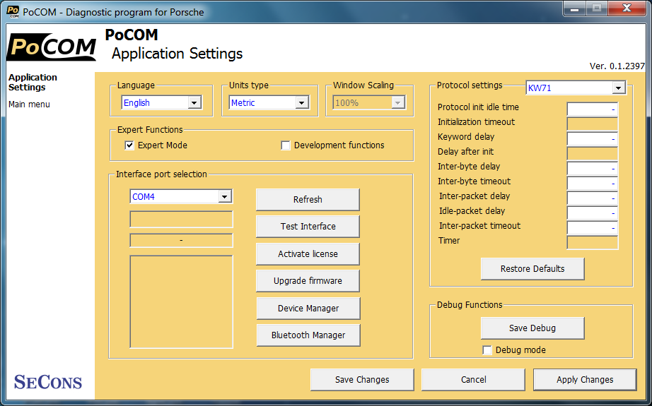The width and height of the screenshot is (652, 406).
Task: Click the interface status field showing a dash
Action: coord(181,240)
